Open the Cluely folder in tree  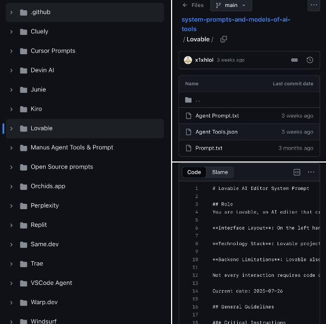(x=39, y=32)
